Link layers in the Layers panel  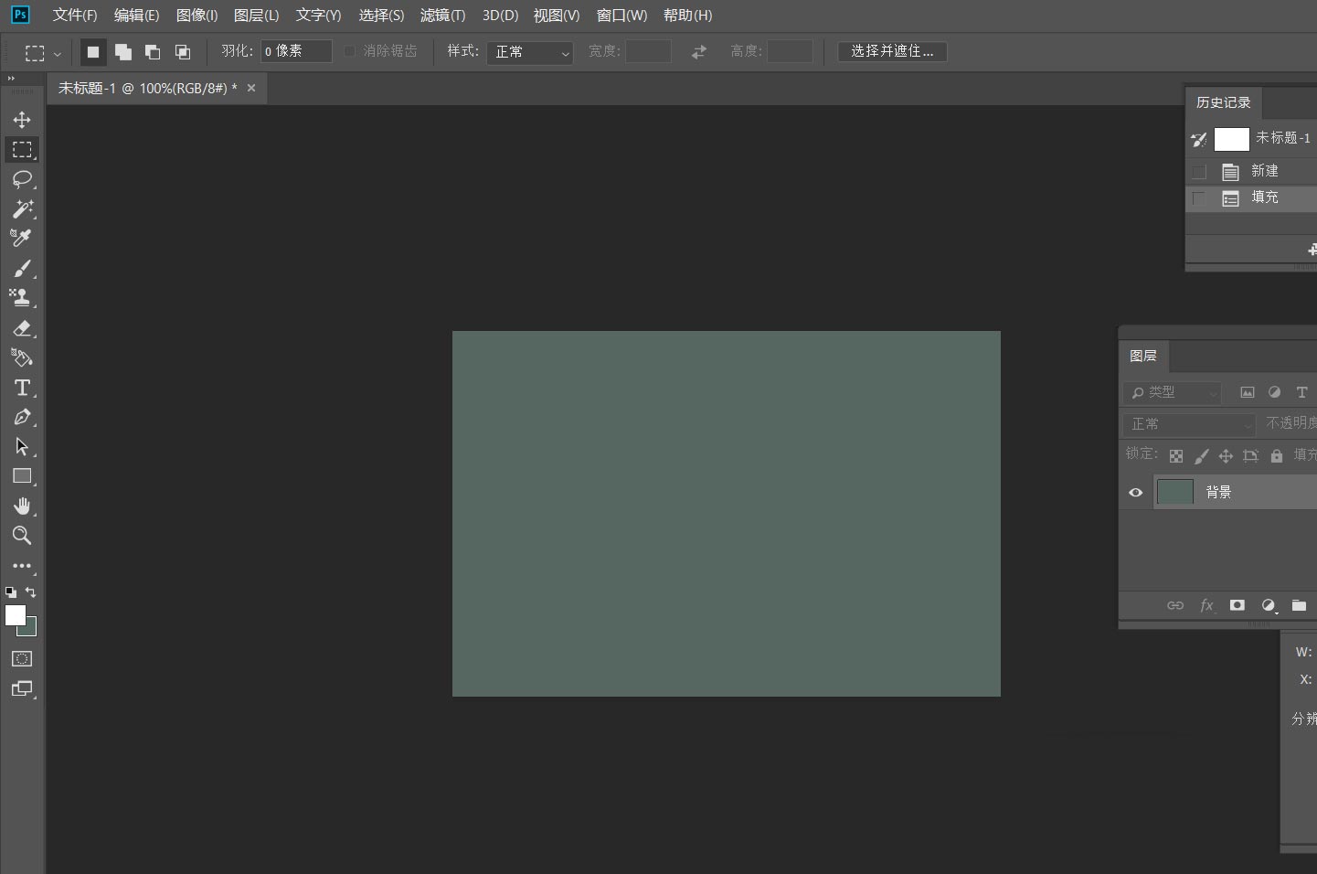tap(1175, 605)
